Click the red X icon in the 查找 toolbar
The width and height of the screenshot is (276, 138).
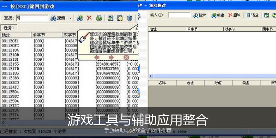point(89,18)
